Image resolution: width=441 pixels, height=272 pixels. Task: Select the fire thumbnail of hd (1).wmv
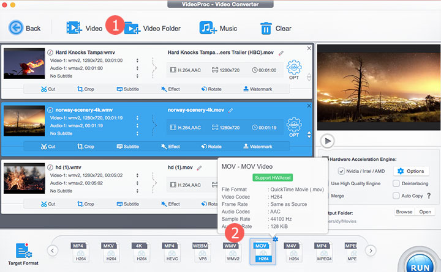coord(24,178)
